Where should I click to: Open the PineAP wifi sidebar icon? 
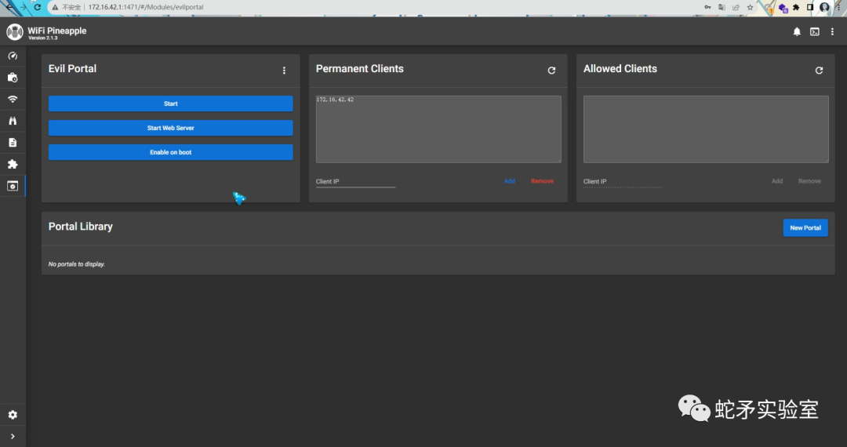[13, 100]
